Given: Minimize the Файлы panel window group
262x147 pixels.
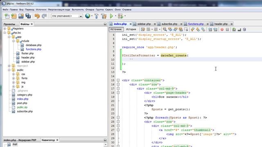Looking at the screenshot, I should [105, 24].
